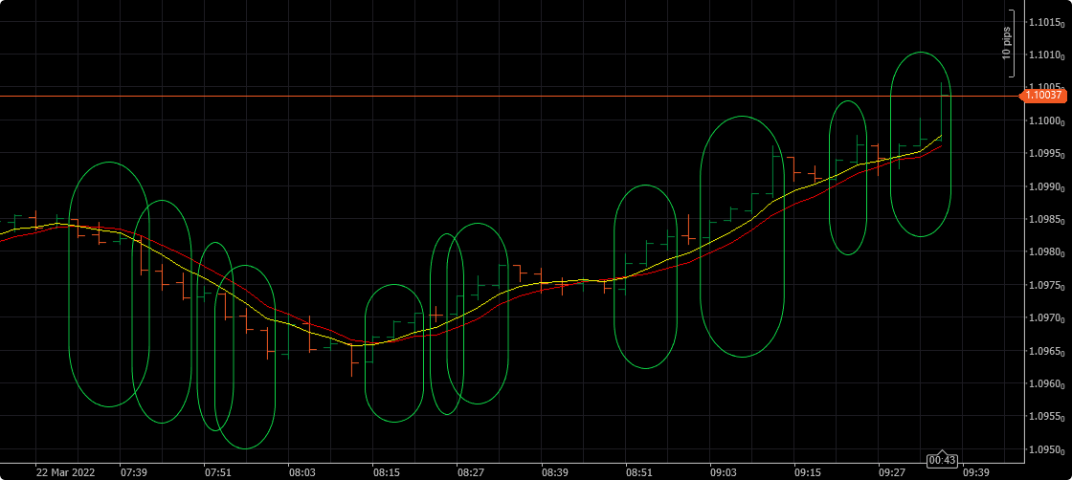
Task: Click the 1.0985 price axis label
Action: (1047, 219)
